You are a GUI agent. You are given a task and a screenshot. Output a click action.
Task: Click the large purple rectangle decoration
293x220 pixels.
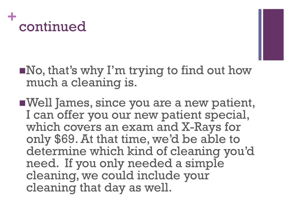(x=273, y=35)
